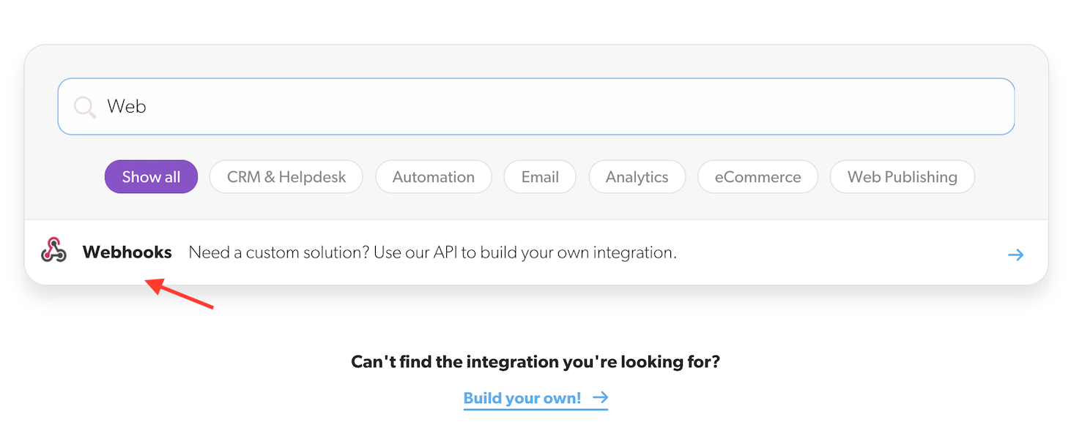Click blank area left of Show all

click(x=66, y=177)
